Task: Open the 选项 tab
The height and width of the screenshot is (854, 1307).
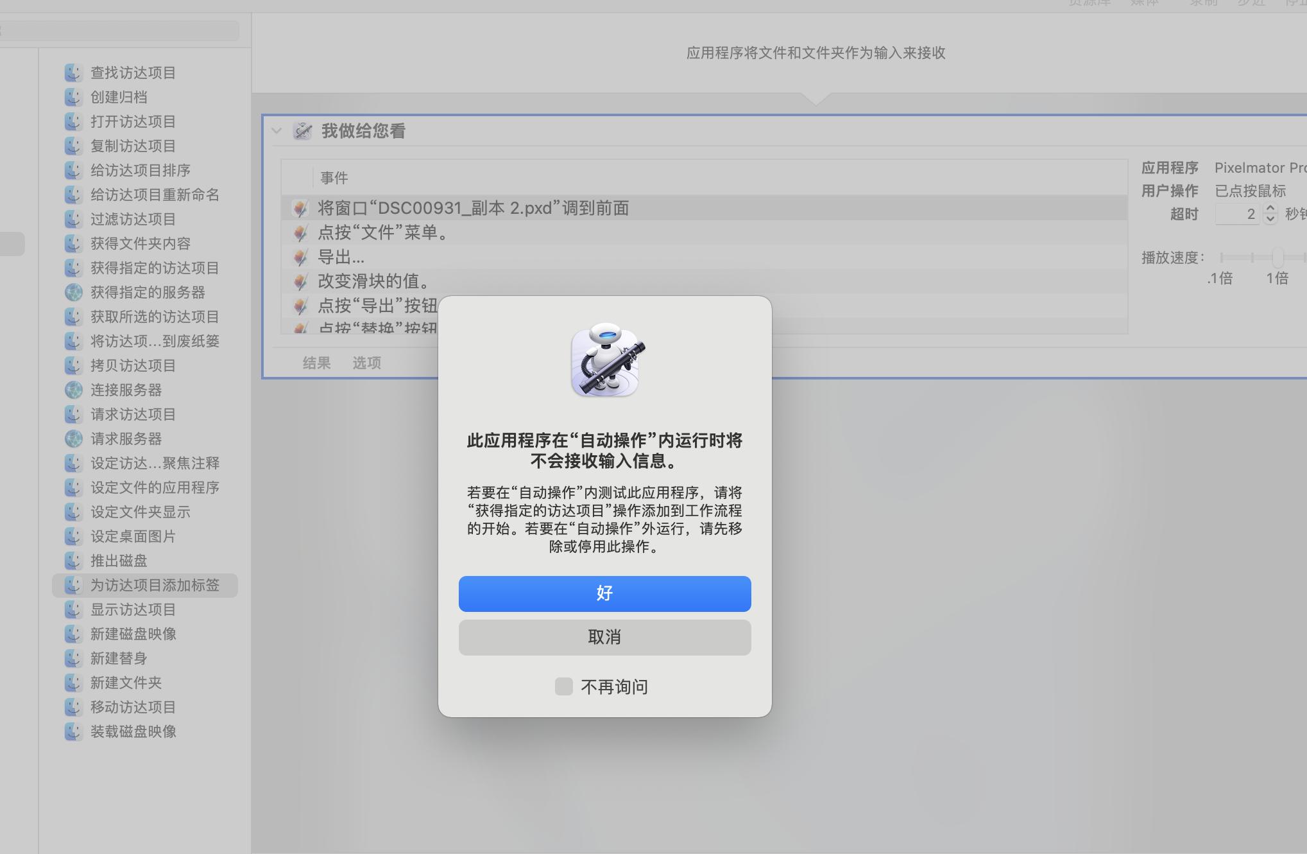Action: (366, 363)
